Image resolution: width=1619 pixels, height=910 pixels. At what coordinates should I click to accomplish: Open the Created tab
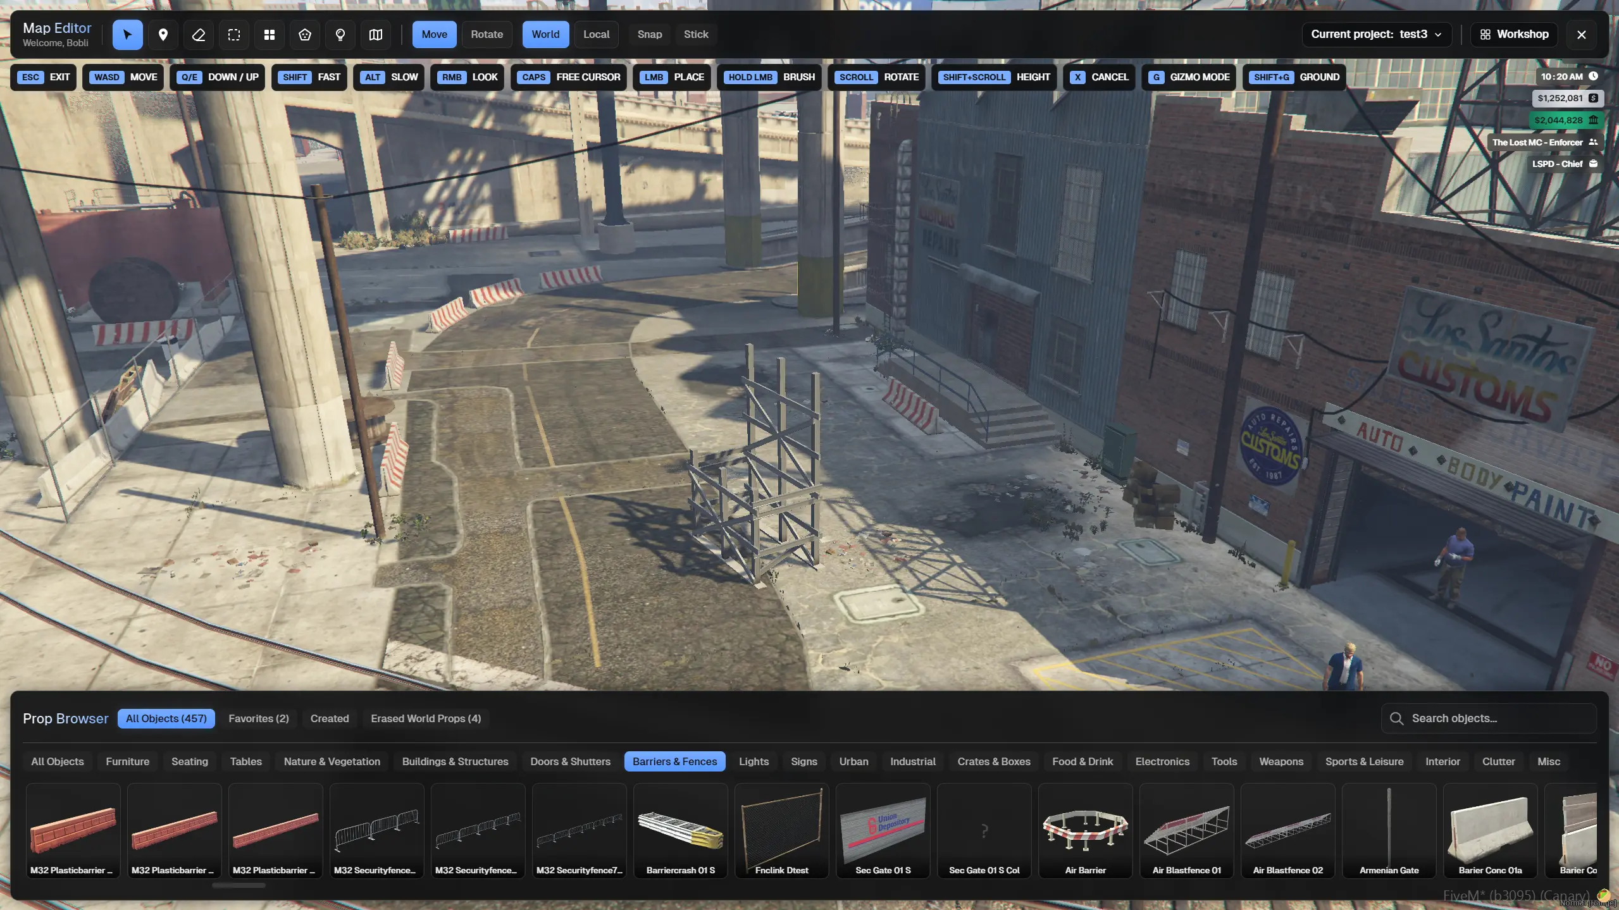(x=329, y=718)
